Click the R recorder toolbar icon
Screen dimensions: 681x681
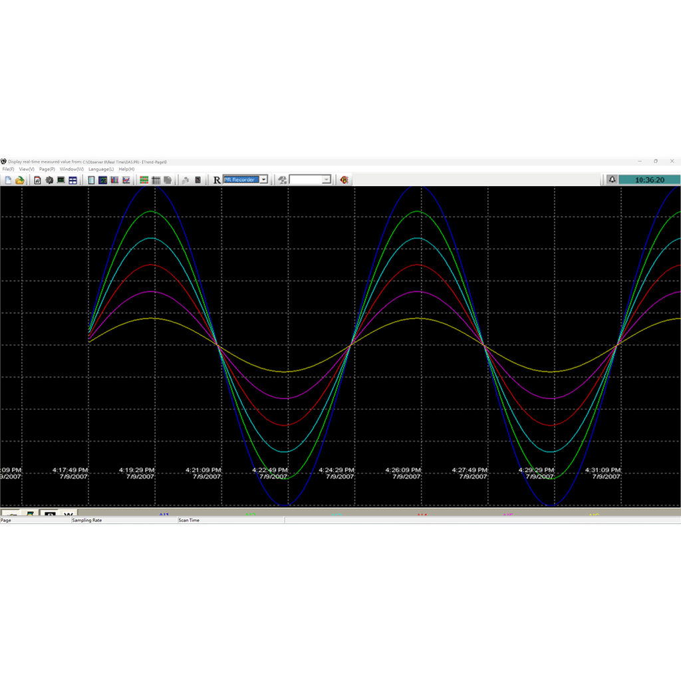pos(215,180)
